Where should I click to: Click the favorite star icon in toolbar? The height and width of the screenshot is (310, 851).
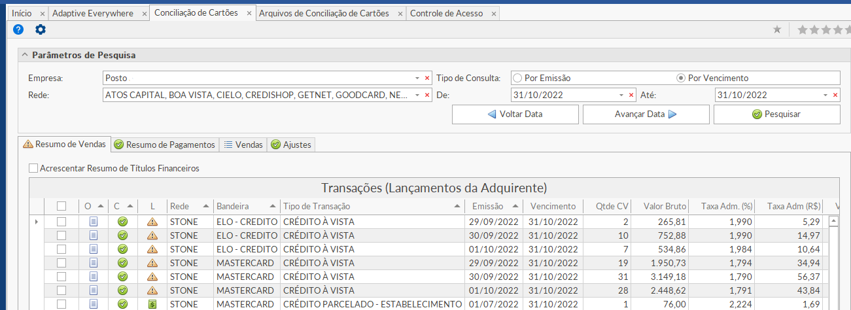click(x=777, y=29)
